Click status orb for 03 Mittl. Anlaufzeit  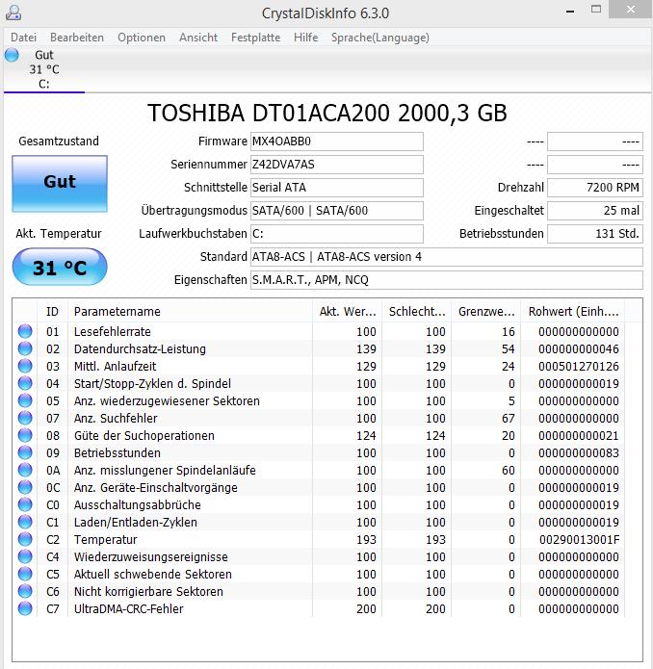click(25, 366)
